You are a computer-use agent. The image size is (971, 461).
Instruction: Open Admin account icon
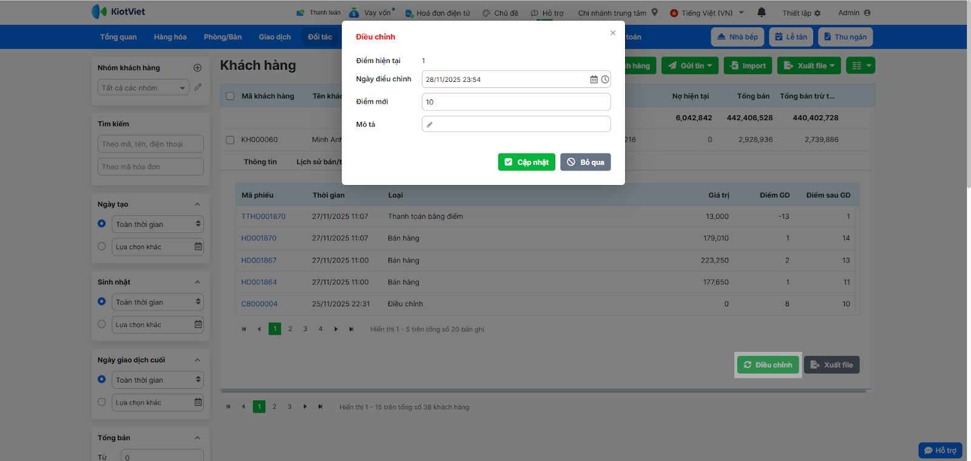867,13
